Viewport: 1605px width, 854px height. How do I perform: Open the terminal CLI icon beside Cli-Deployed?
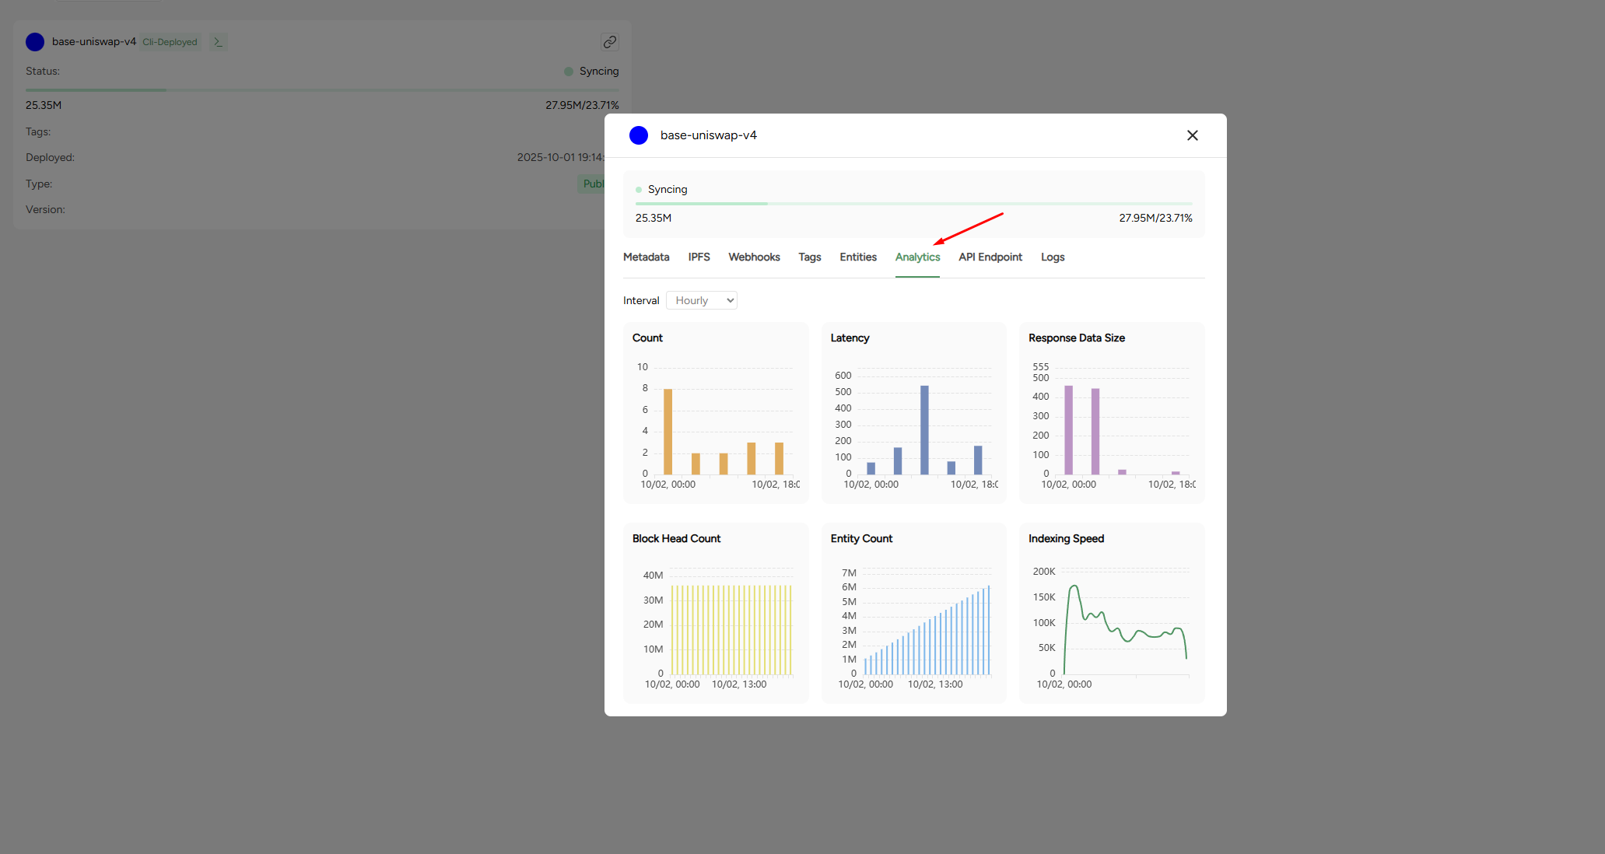(219, 42)
